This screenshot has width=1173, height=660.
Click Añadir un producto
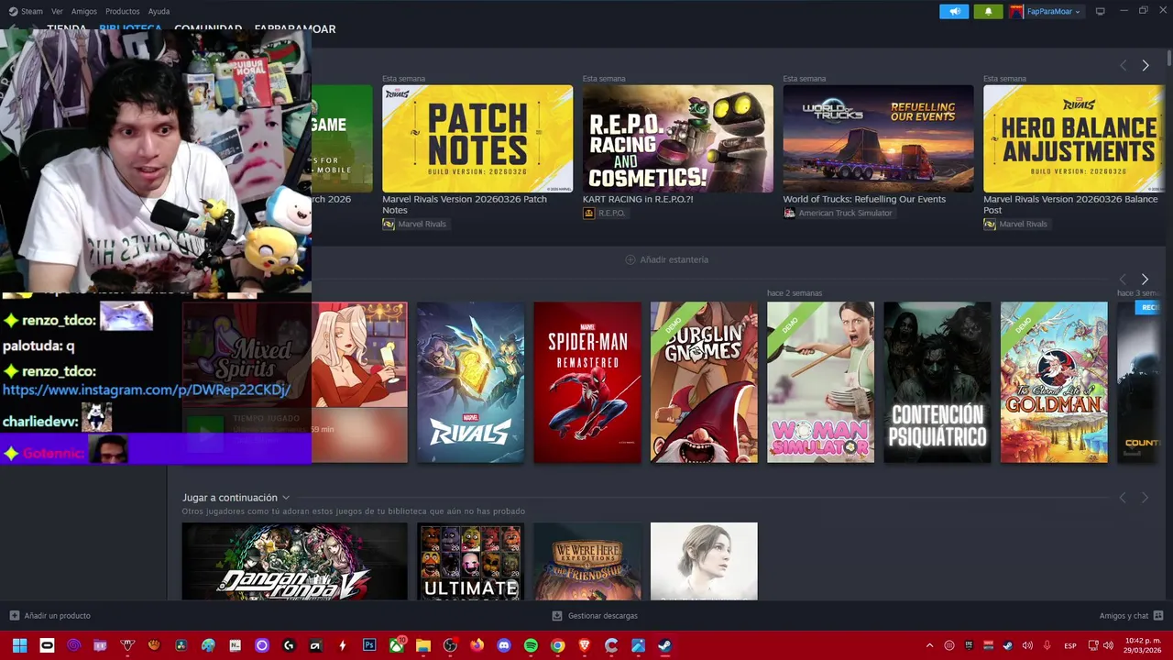point(49,616)
